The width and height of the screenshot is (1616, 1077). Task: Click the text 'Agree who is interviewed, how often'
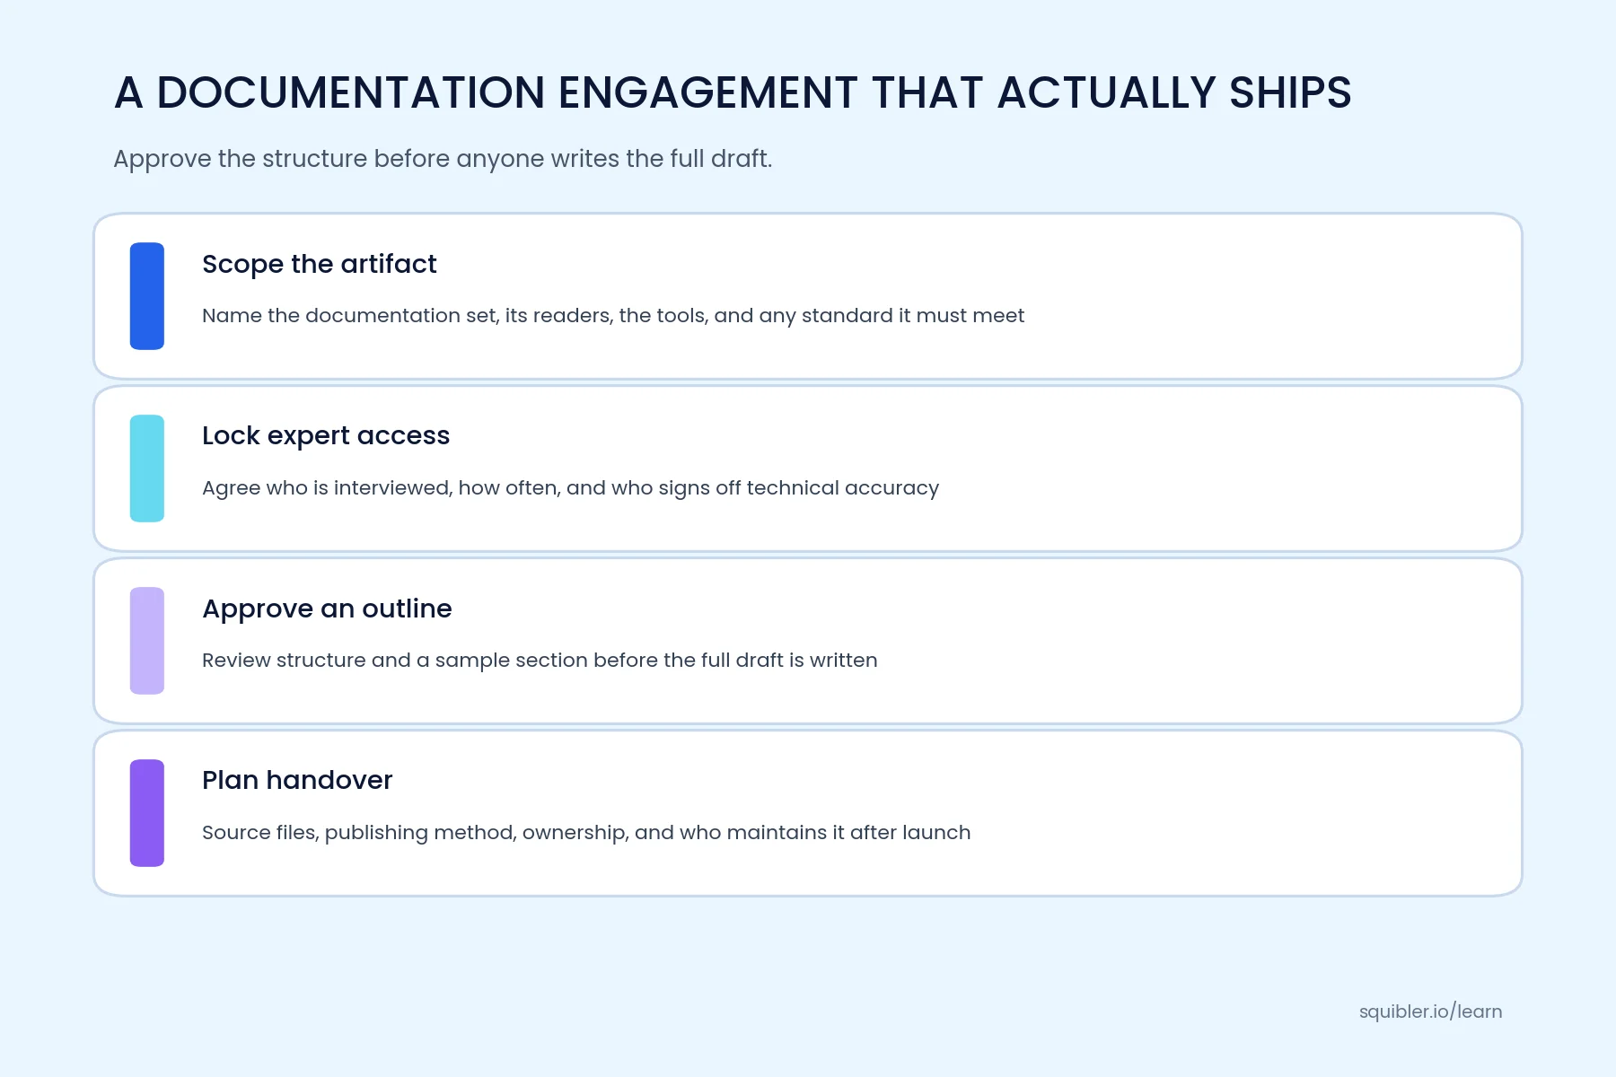point(570,488)
